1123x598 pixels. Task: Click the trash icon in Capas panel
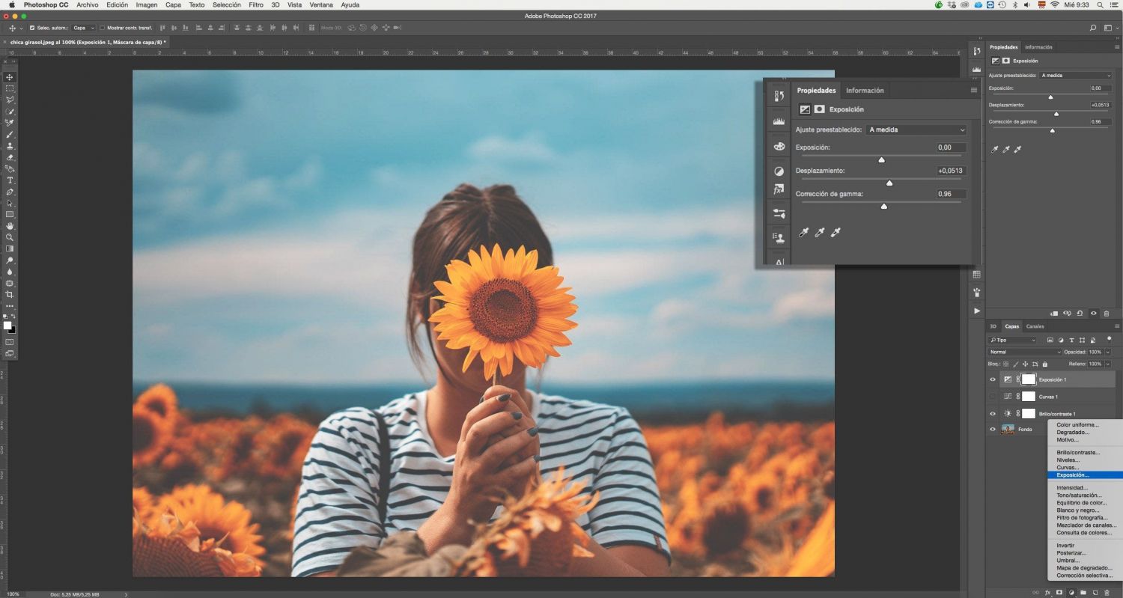point(1107,593)
